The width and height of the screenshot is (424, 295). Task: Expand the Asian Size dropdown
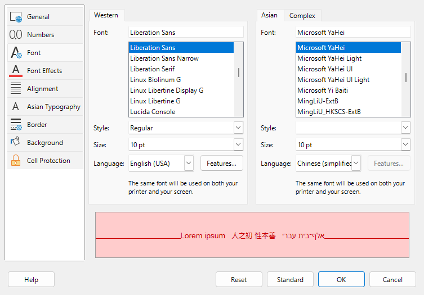405,144
